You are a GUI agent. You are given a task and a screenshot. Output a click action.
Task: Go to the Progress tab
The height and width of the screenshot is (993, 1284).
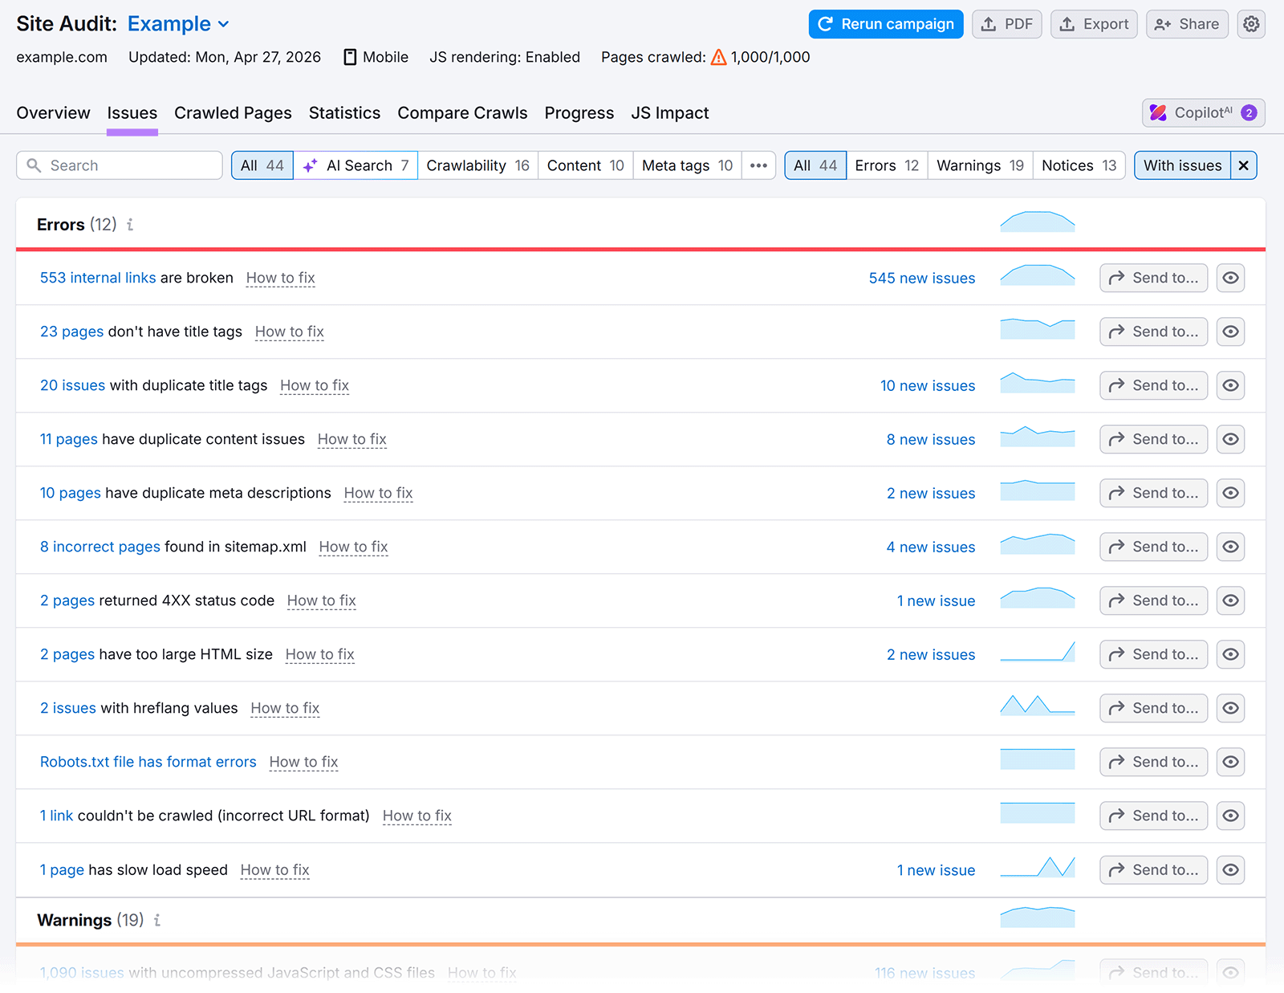tap(579, 113)
